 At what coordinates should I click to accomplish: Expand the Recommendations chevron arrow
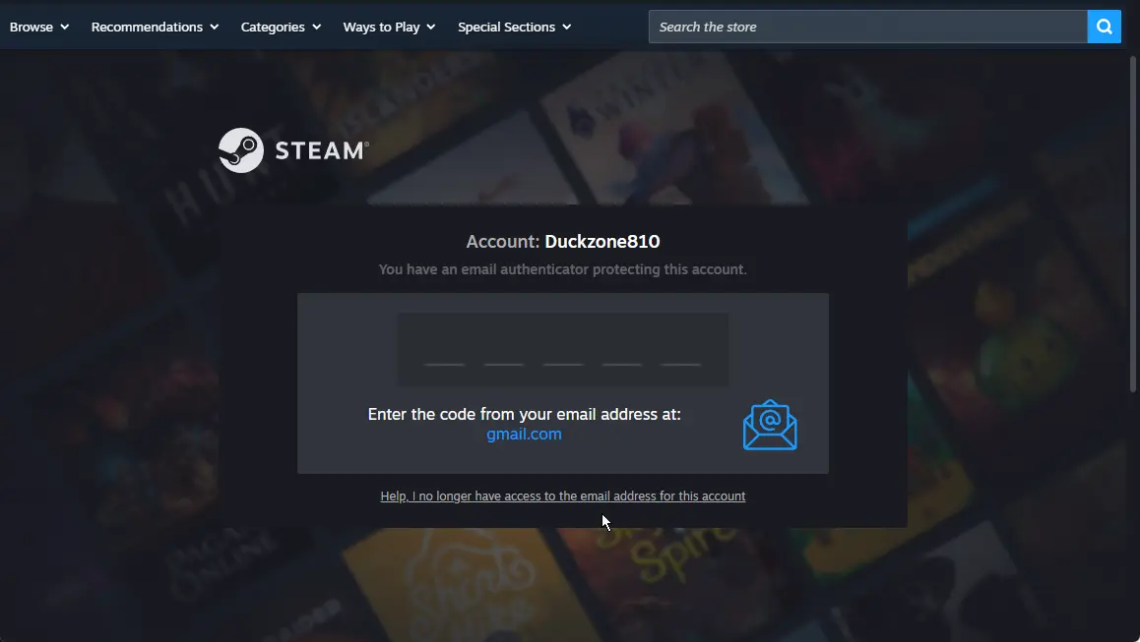tap(215, 27)
